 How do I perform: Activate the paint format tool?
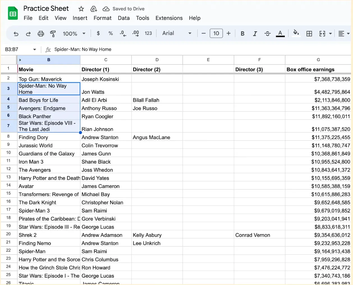pyautogui.click(x=53, y=34)
